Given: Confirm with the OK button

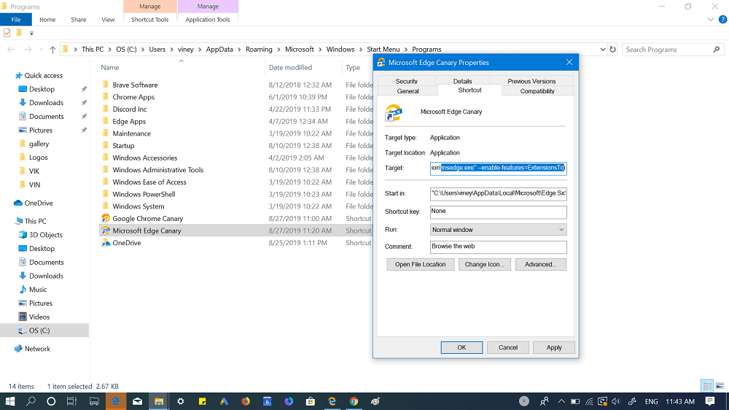Looking at the screenshot, I should pyautogui.click(x=461, y=347).
